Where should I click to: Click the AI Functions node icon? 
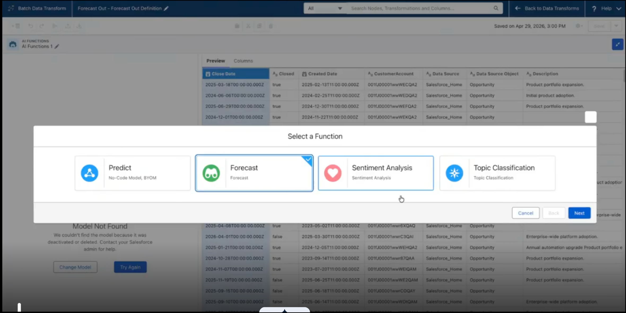[13, 44]
